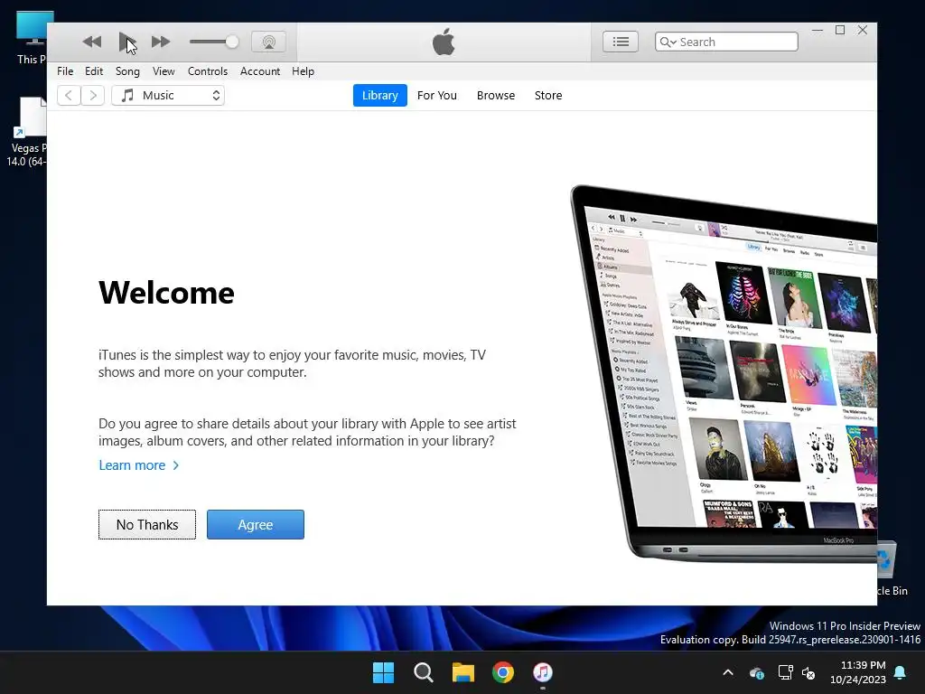Click the MacBook iTunes preview image
Image resolution: width=925 pixels, height=694 pixels.
pyautogui.click(x=724, y=373)
